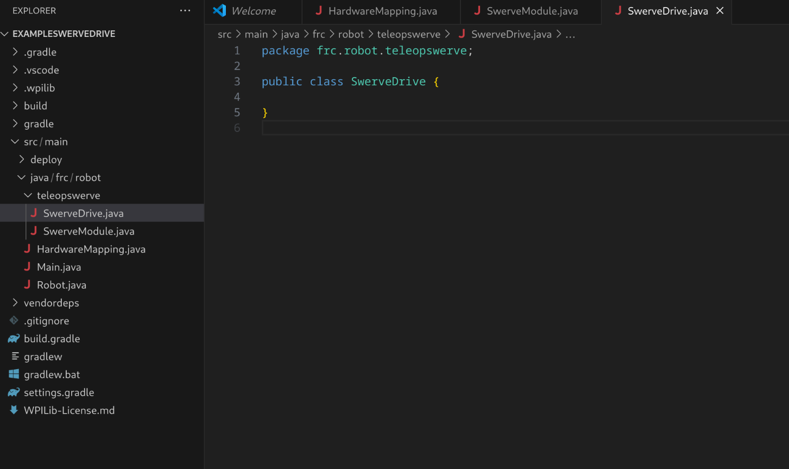Open the build.gradle file
Viewport: 789px width, 469px height.
[102, 339]
